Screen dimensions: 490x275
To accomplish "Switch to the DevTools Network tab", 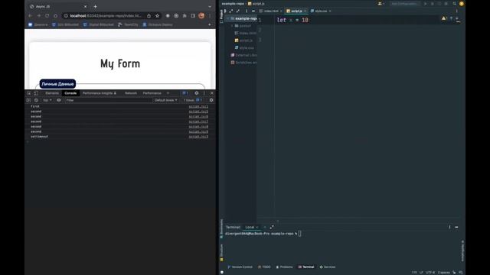I will click(x=131, y=93).
